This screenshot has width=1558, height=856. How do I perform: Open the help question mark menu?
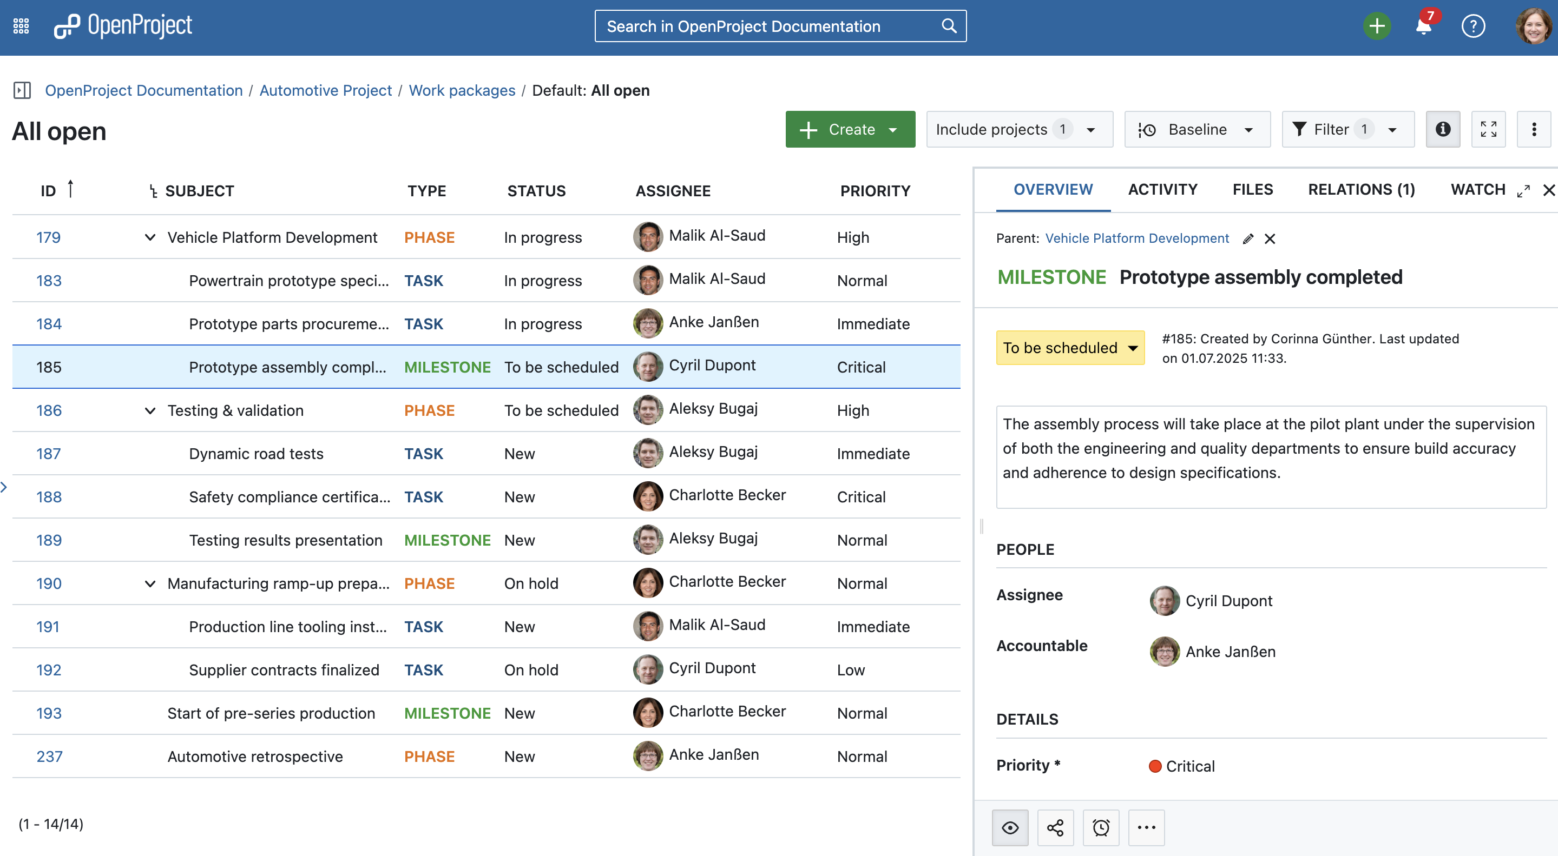tap(1472, 26)
